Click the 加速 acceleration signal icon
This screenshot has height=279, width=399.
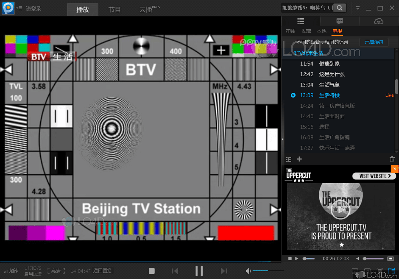(x=11, y=271)
